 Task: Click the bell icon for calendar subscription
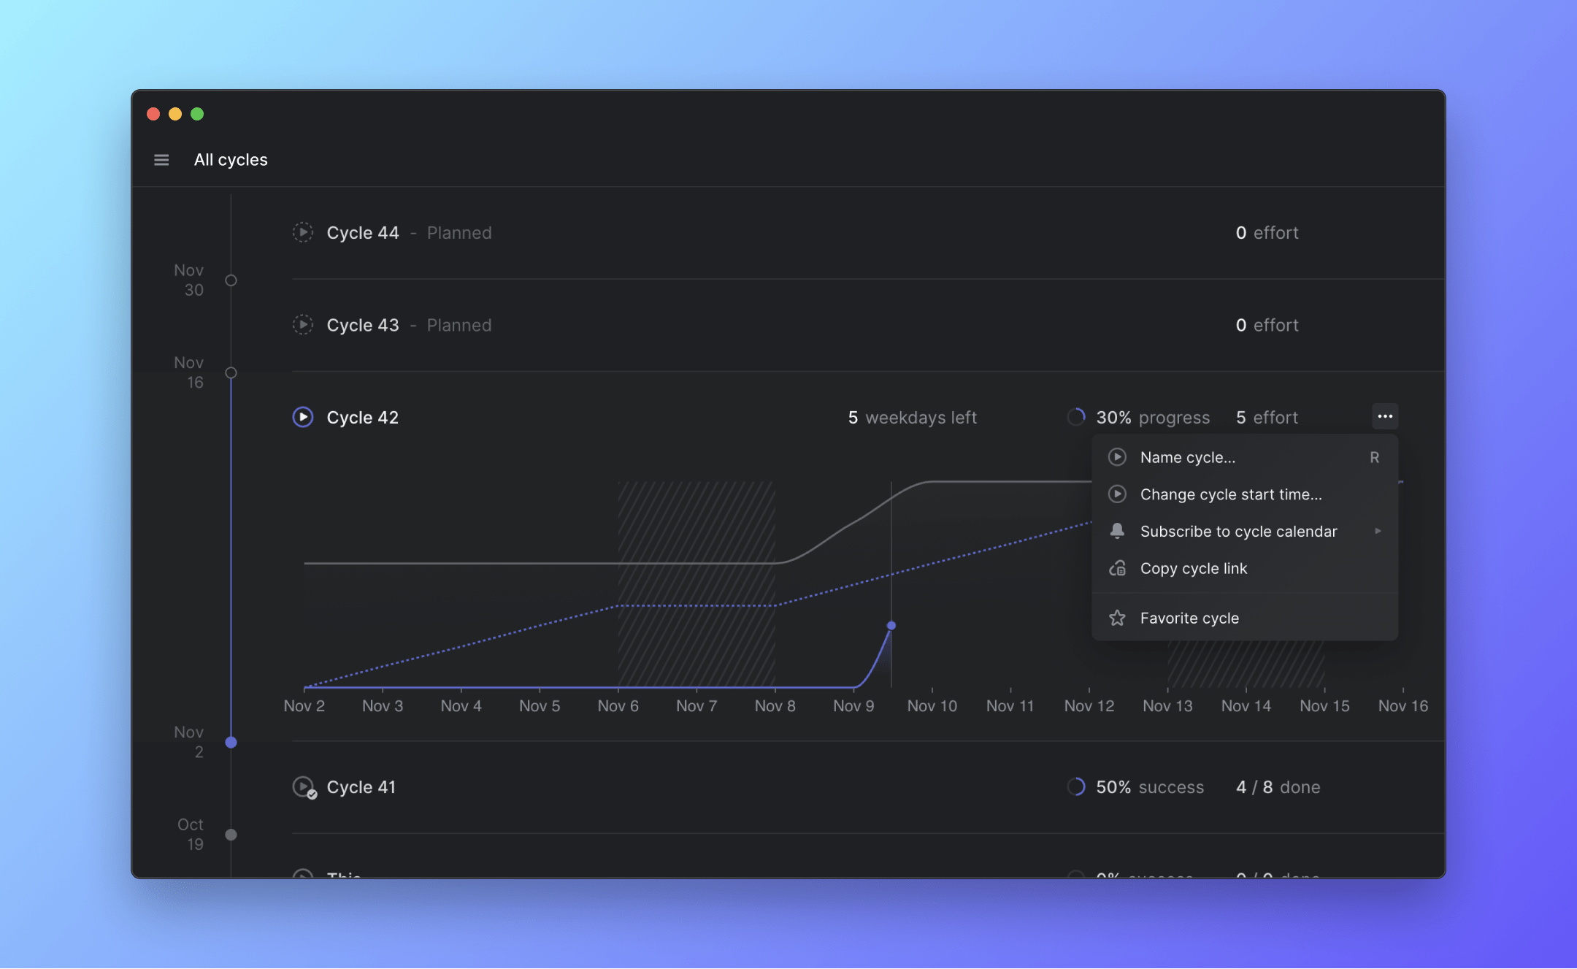tap(1117, 531)
